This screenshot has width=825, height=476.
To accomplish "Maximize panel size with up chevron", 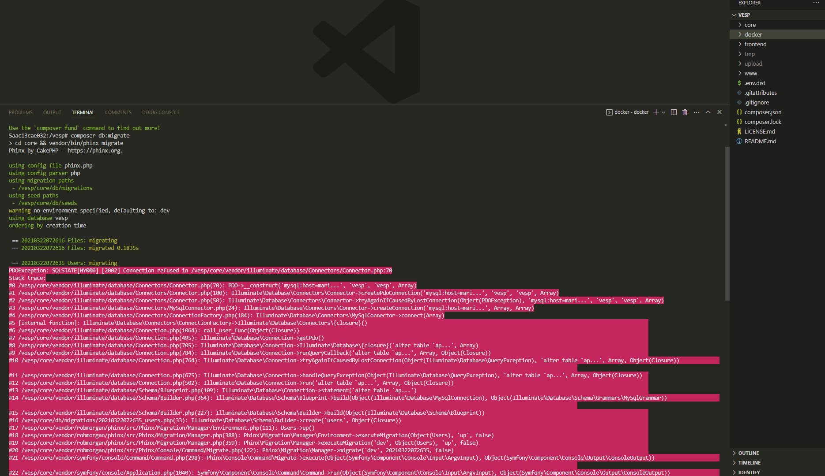I will click(x=708, y=112).
